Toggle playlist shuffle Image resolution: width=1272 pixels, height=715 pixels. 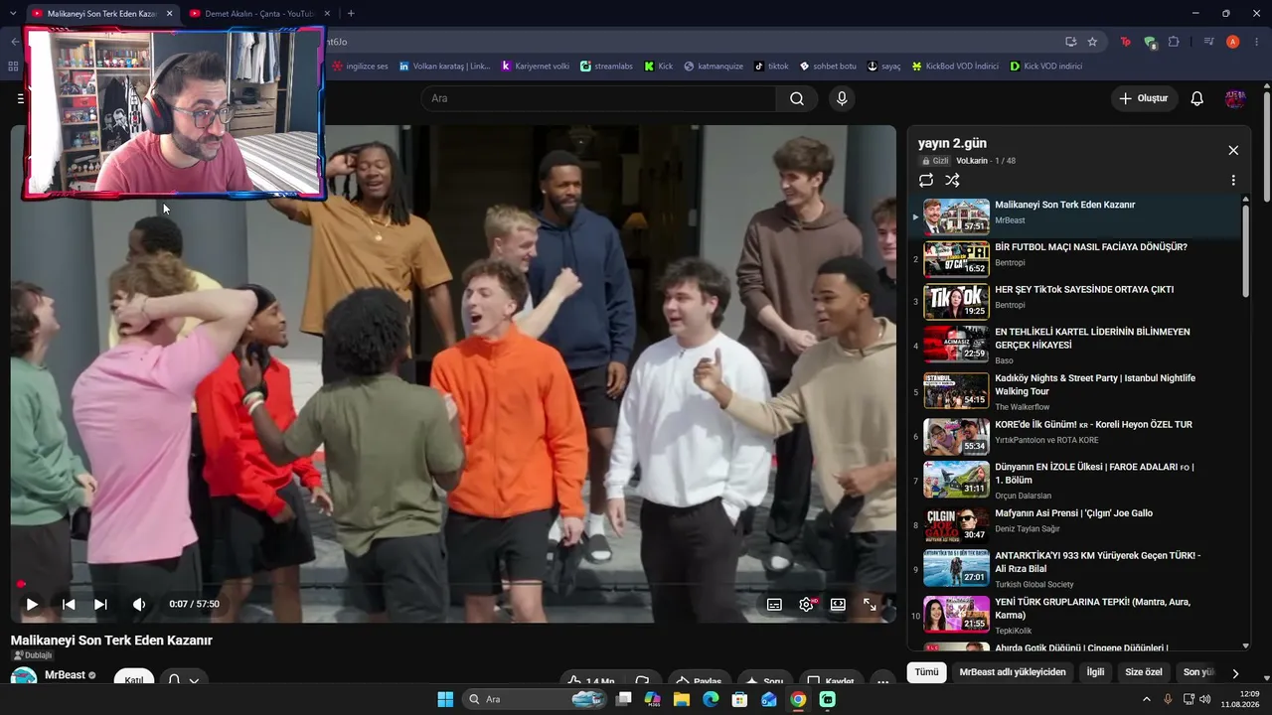click(952, 180)
